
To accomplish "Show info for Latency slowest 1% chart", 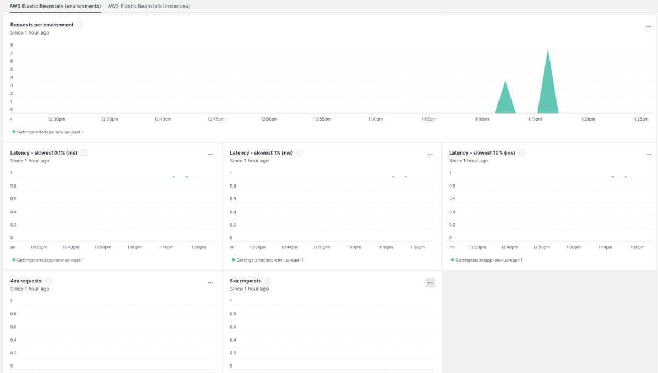I will [299, 153].
